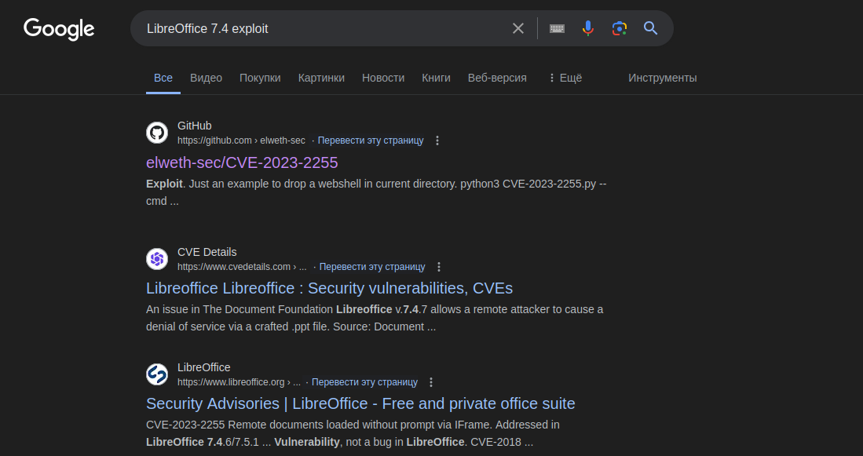Switch to the Книги tab
The height and width of the screenshot is (456, 863).
pyautogui.click(x=436, y=78)
